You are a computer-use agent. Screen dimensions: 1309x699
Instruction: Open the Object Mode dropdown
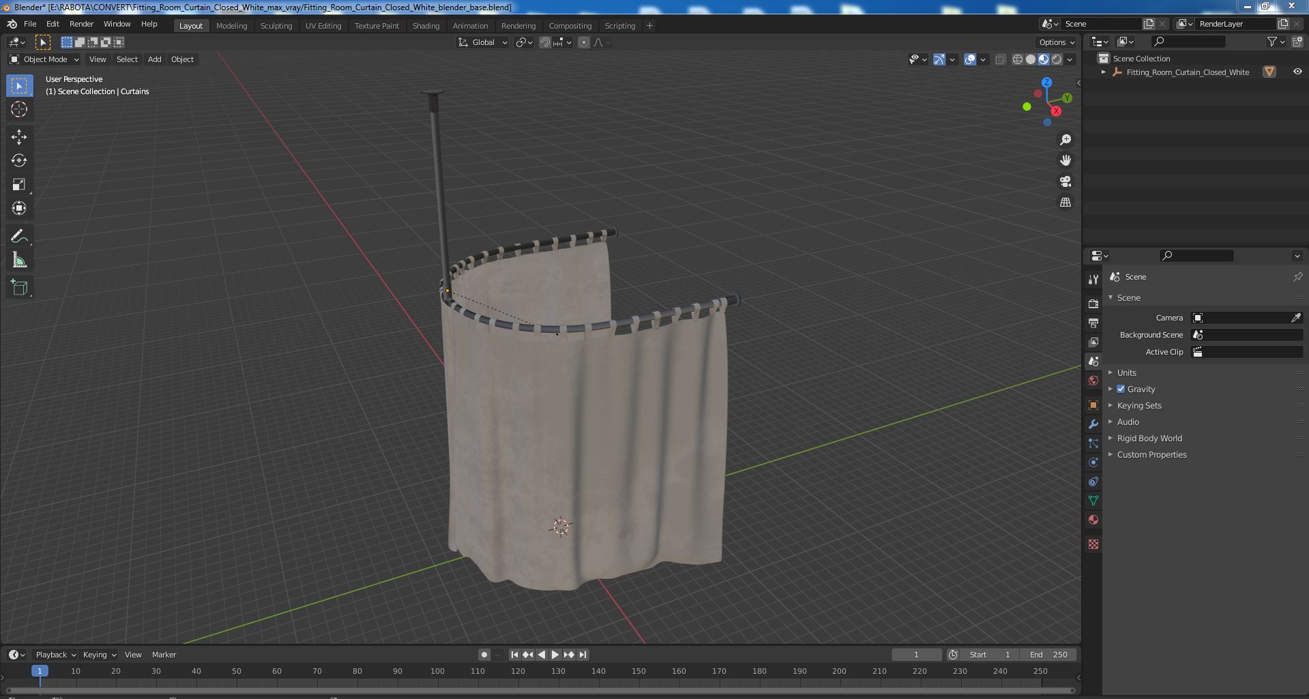(x=44, y=59)
